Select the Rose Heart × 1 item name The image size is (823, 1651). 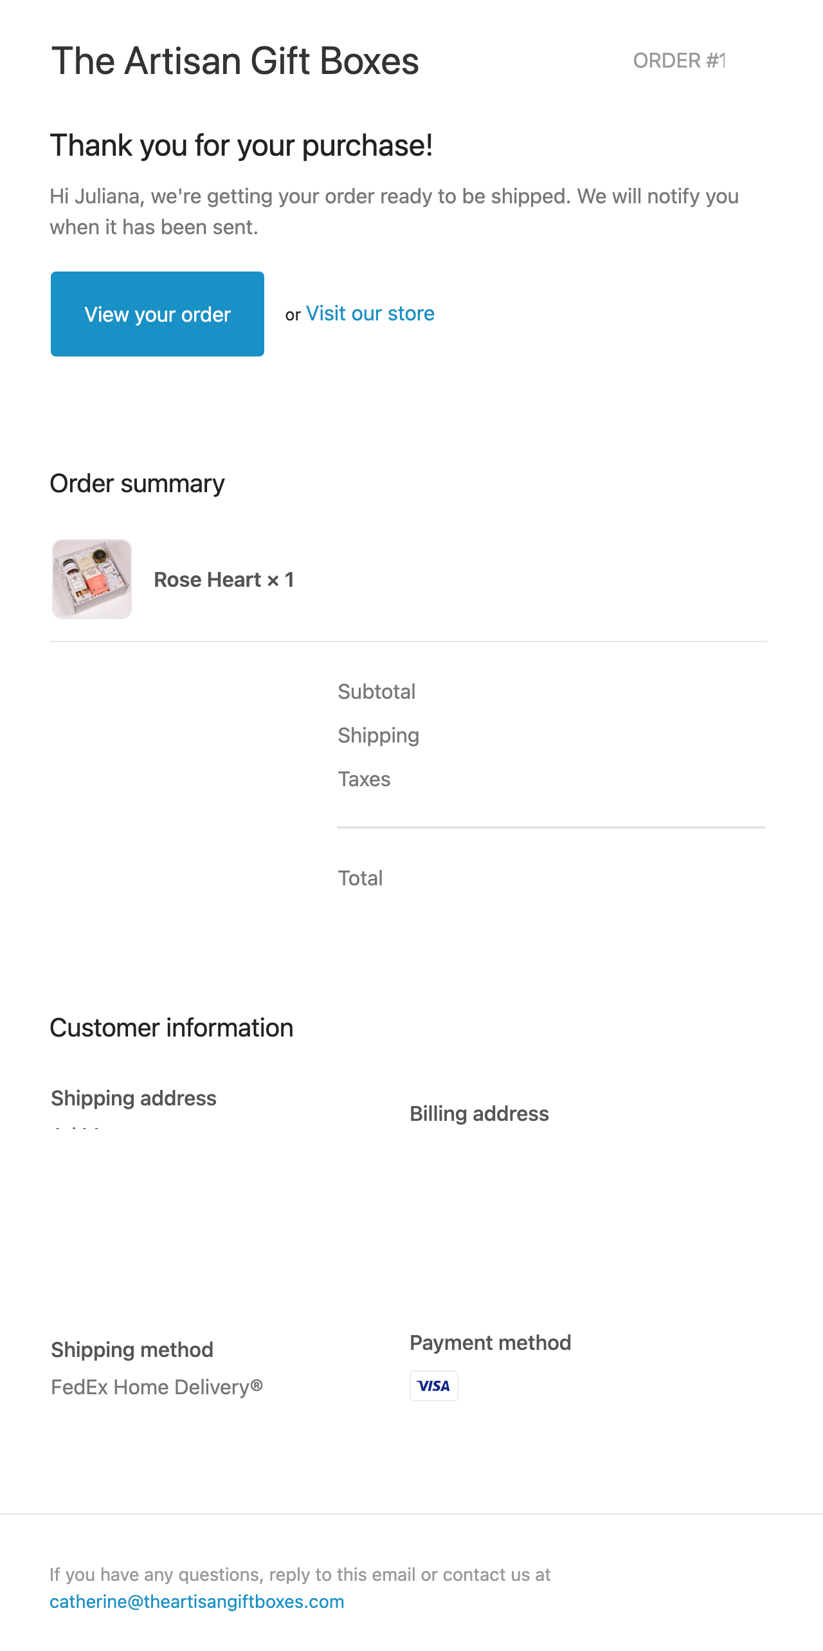[224, 580]
